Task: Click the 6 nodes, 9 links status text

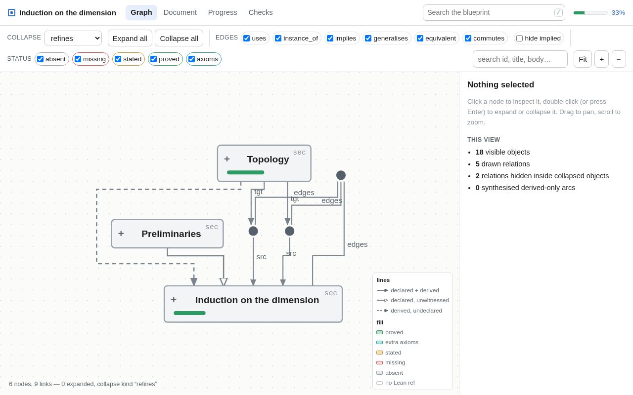Action: 83,384
